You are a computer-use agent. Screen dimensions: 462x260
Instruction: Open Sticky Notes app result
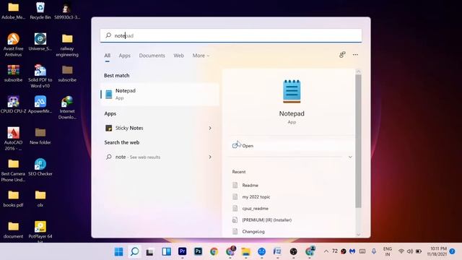pos(160,128)
